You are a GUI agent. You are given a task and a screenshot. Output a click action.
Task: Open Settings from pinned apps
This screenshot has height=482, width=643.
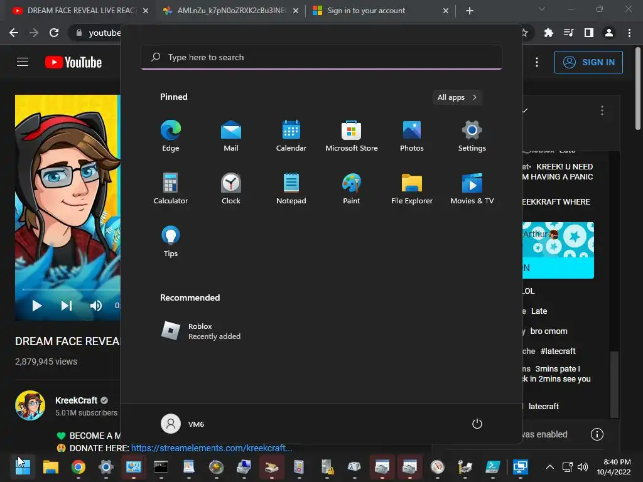(x=472, y=136)
